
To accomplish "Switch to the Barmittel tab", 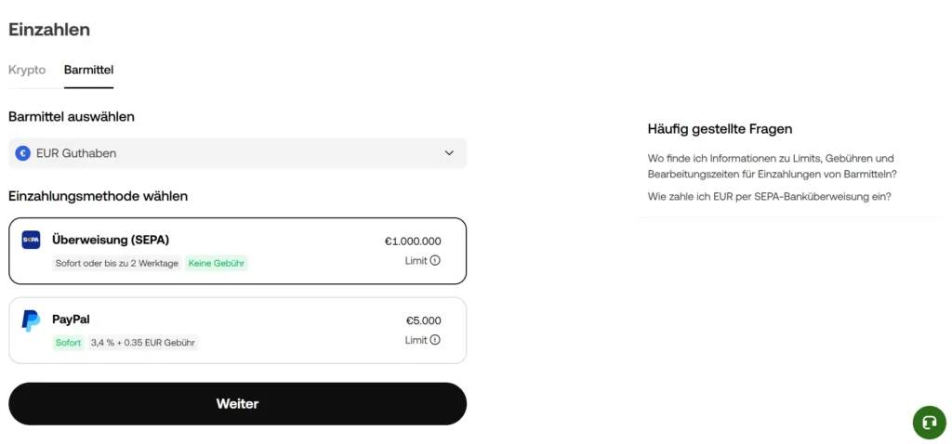I will [88, 71].
